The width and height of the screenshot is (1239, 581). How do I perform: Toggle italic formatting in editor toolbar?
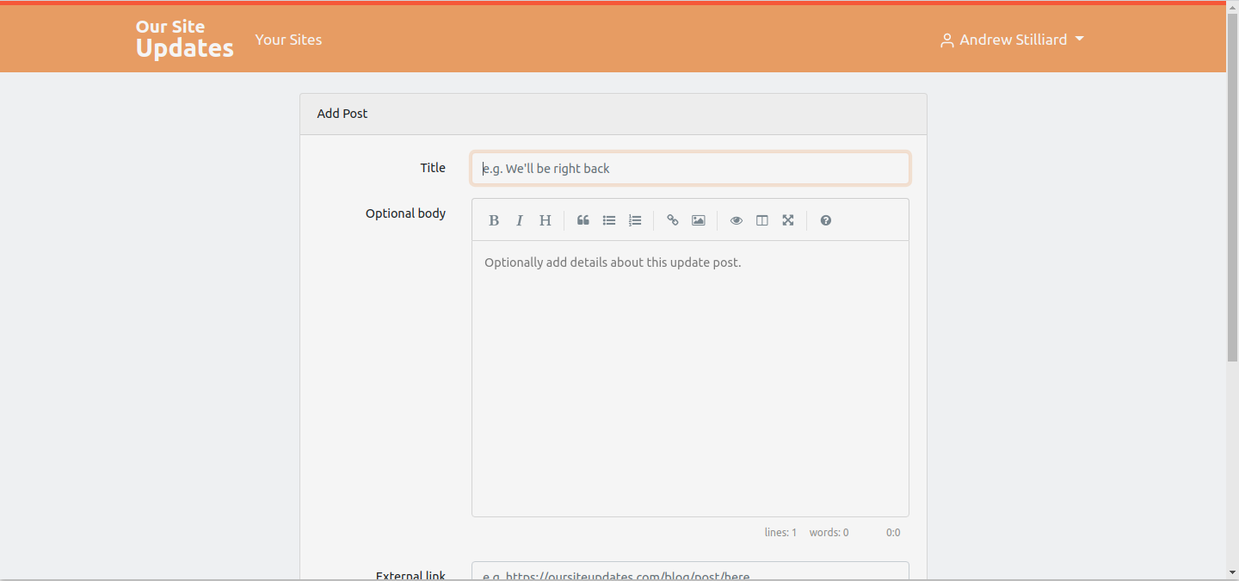(x=520, y=220)
